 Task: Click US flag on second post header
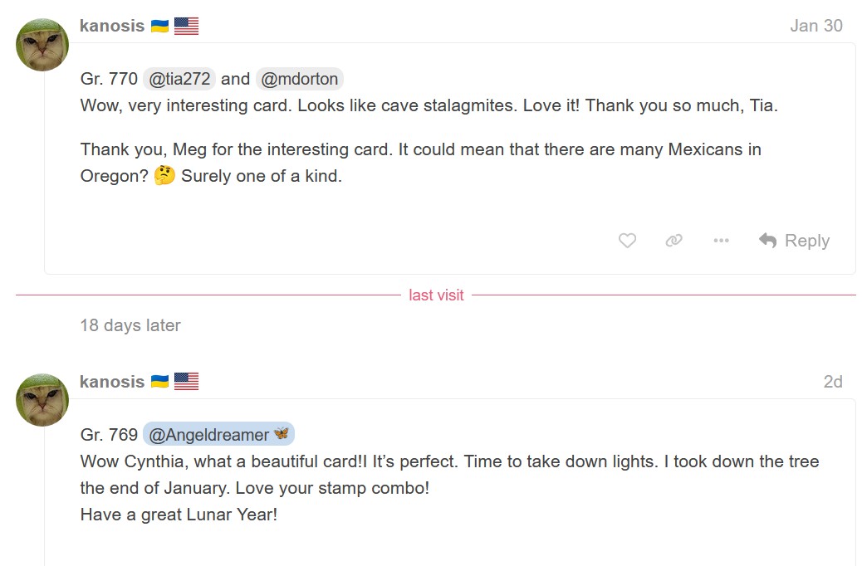pos(186,382)
